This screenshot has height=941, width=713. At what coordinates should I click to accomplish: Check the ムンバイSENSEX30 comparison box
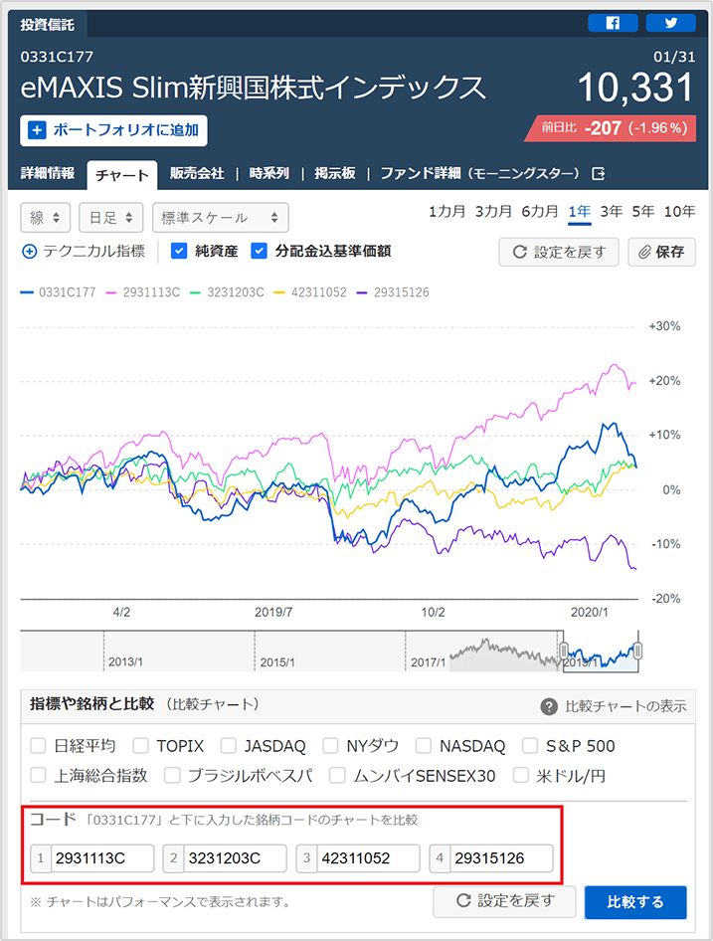click(x=337, y=775)
